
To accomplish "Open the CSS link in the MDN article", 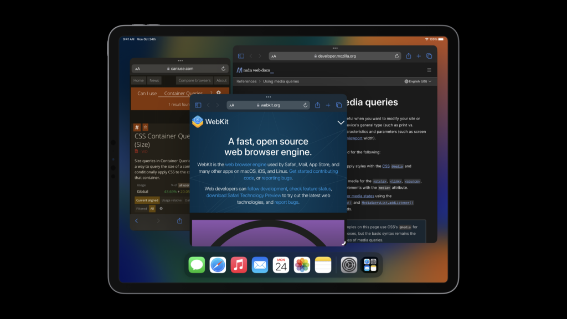I will [386, 166].
